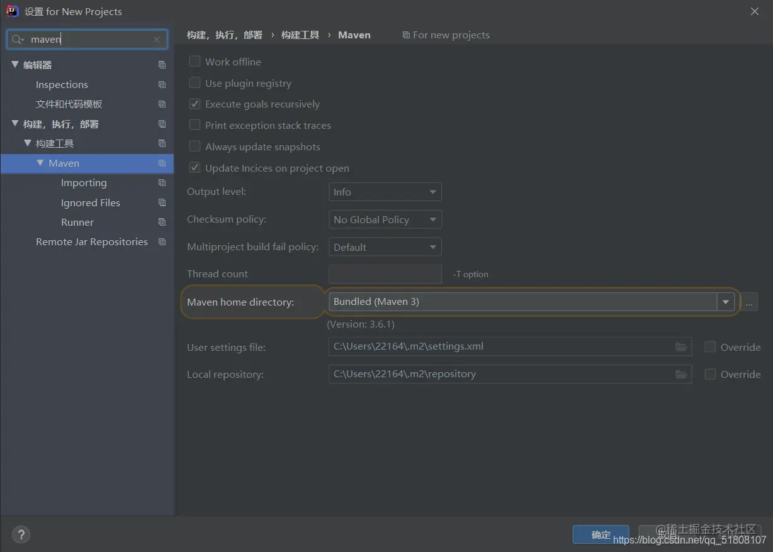This screenshot has width=773, height=552.
Task: Select 文件和代码模板 in settings tree
Action: 69,104
